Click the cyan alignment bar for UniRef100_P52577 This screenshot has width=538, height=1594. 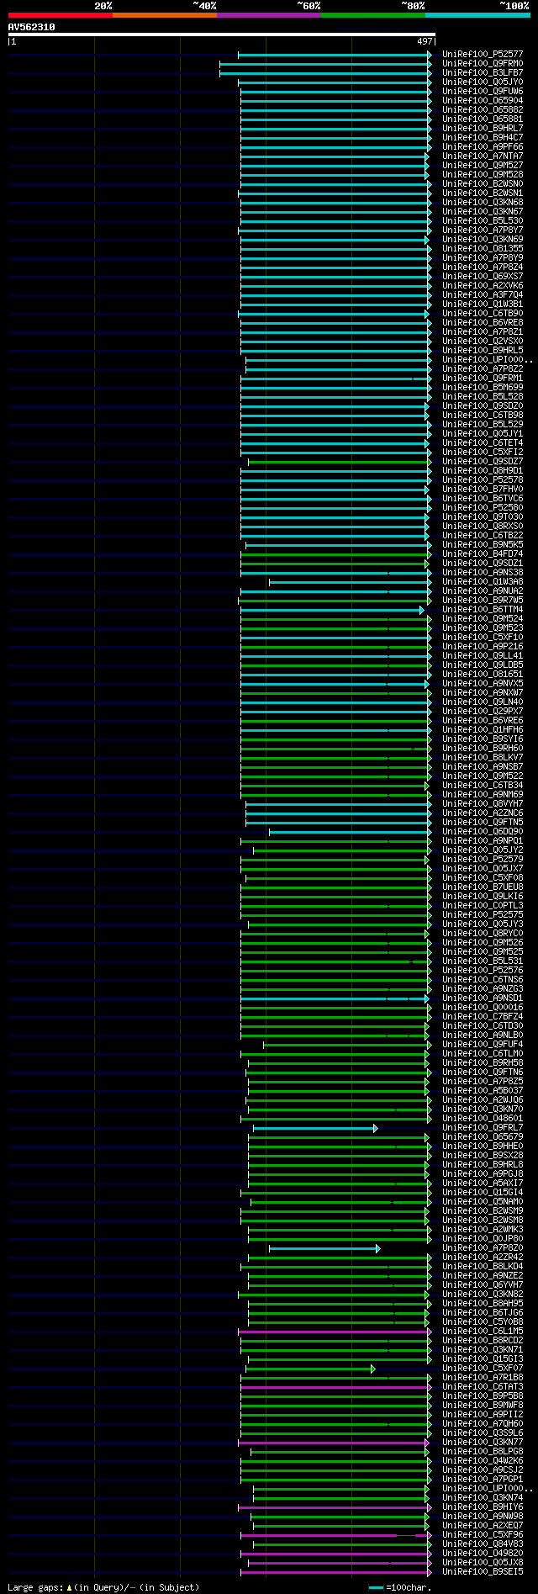pyautogui.click(x=335, y=55)
